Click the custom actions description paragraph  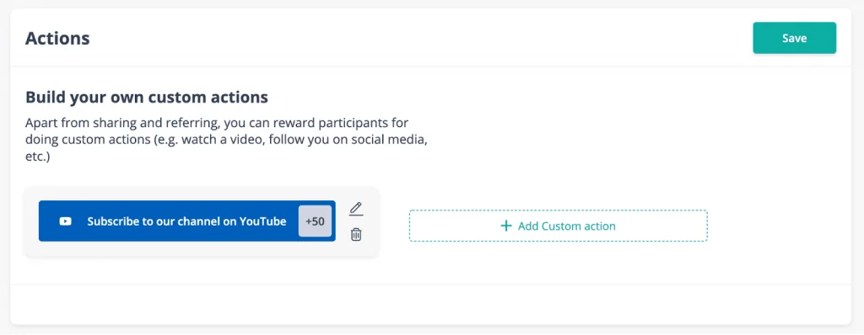click(x=226, y=140)
